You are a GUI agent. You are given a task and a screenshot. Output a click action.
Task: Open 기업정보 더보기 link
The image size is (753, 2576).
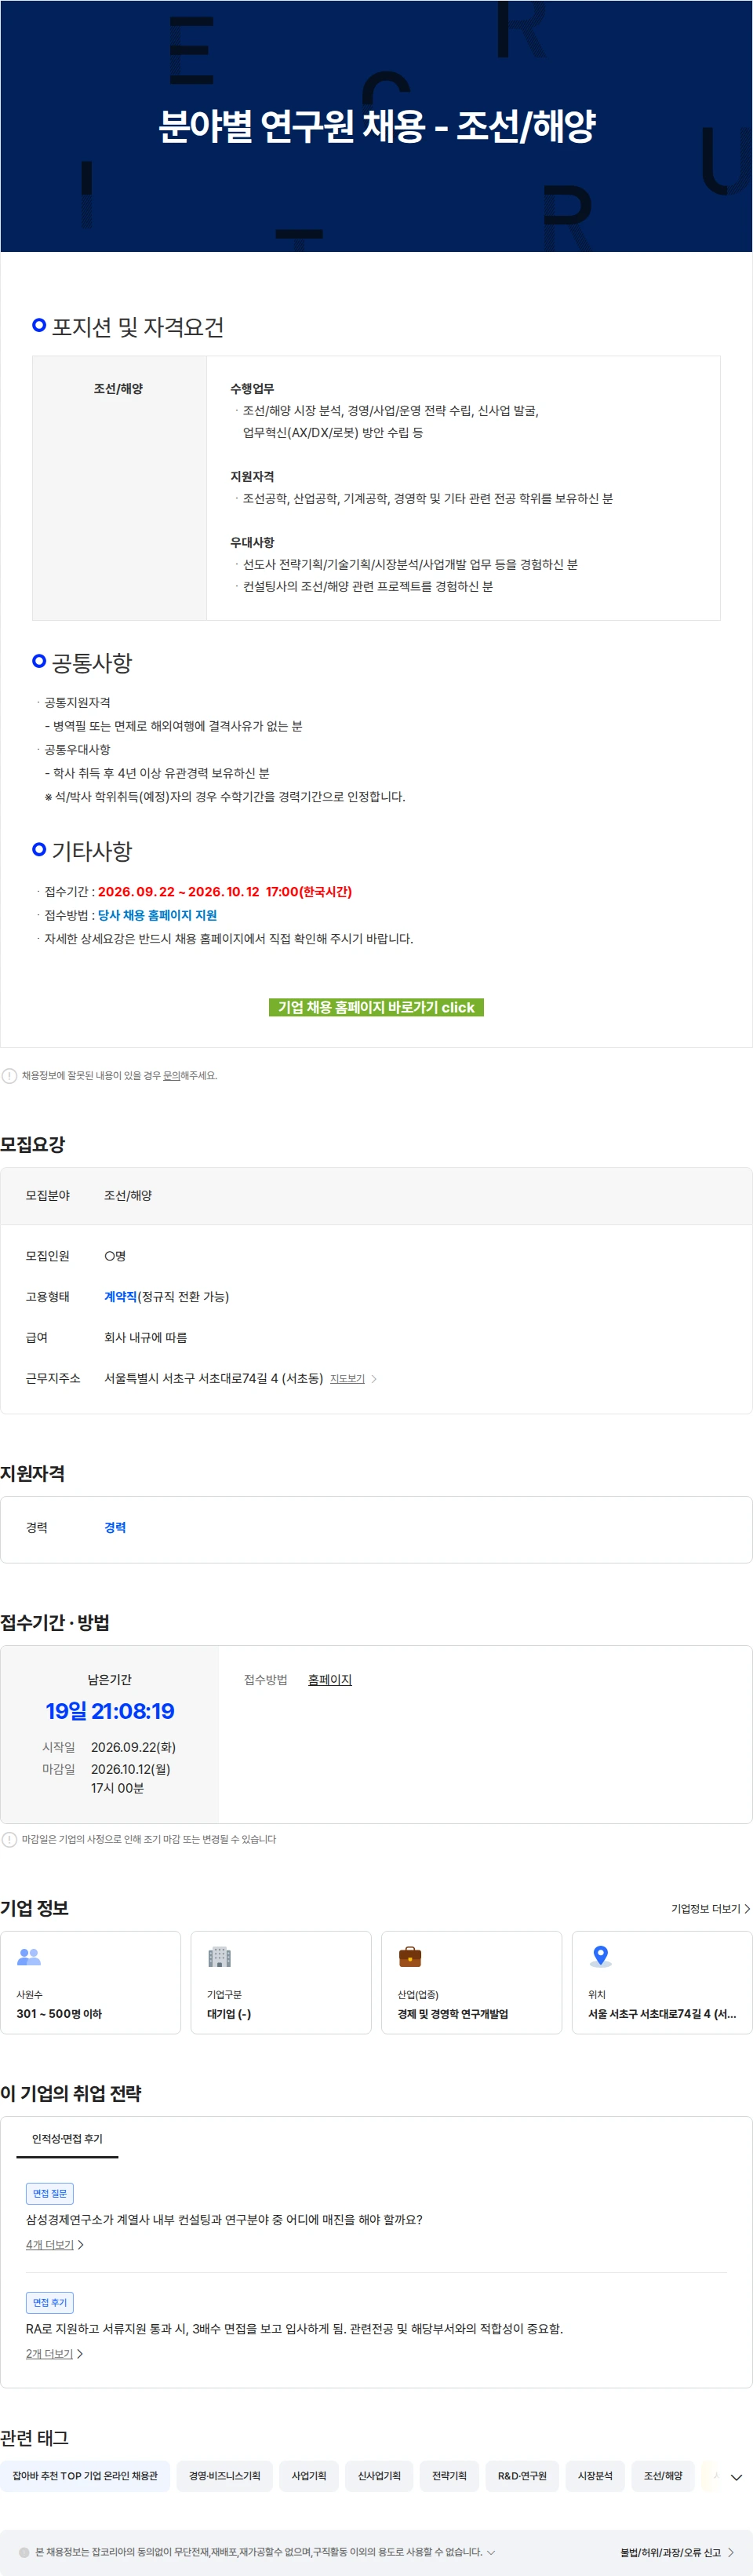pyautogui.click(x=710, y=1909)
